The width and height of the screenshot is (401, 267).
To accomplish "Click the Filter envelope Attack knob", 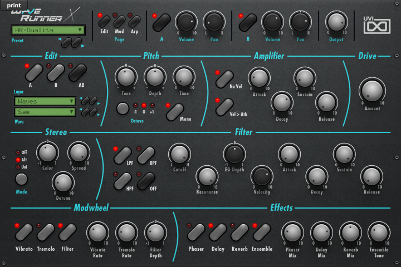I will (289, 154).
